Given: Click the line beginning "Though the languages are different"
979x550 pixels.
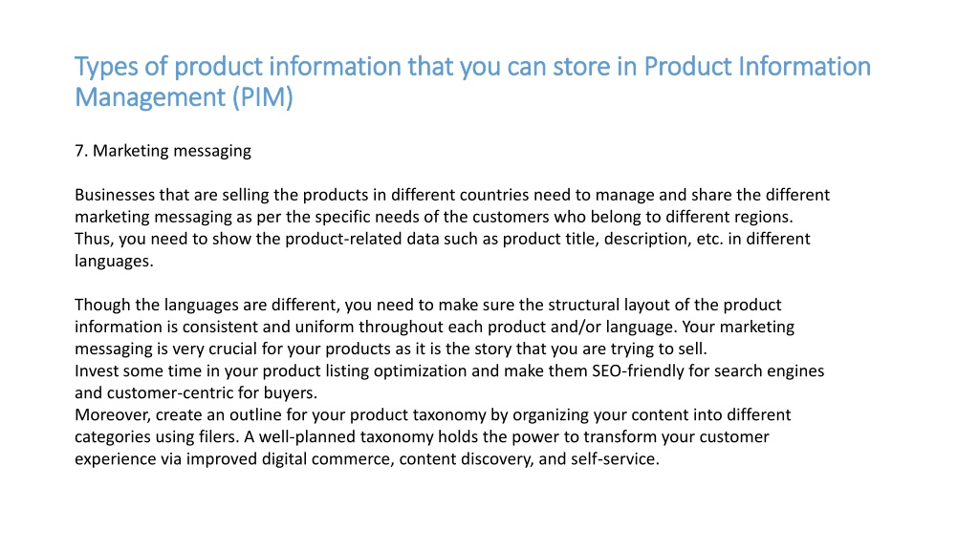Looking at the screenshot, I should click(427, 305).
